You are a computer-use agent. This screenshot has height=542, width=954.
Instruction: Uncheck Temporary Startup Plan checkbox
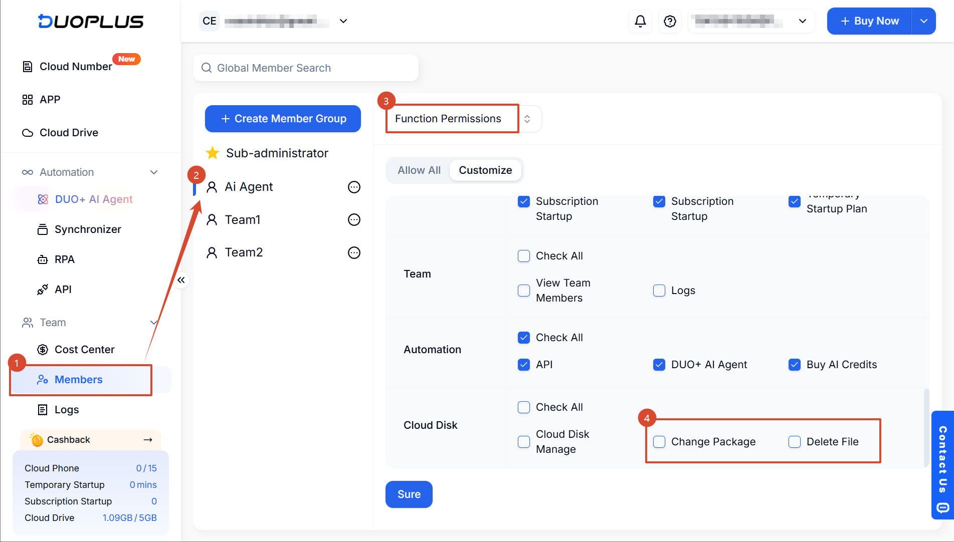coord(795,201)
